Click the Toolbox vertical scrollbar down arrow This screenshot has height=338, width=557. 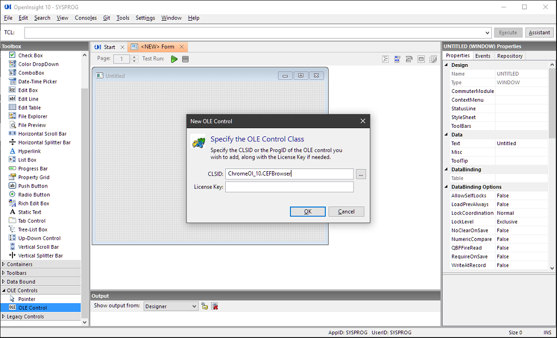(x=84, y=322)
